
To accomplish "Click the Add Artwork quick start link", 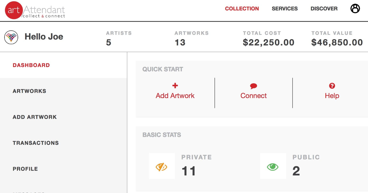I will pyautogui.click(x=175, y=96).
